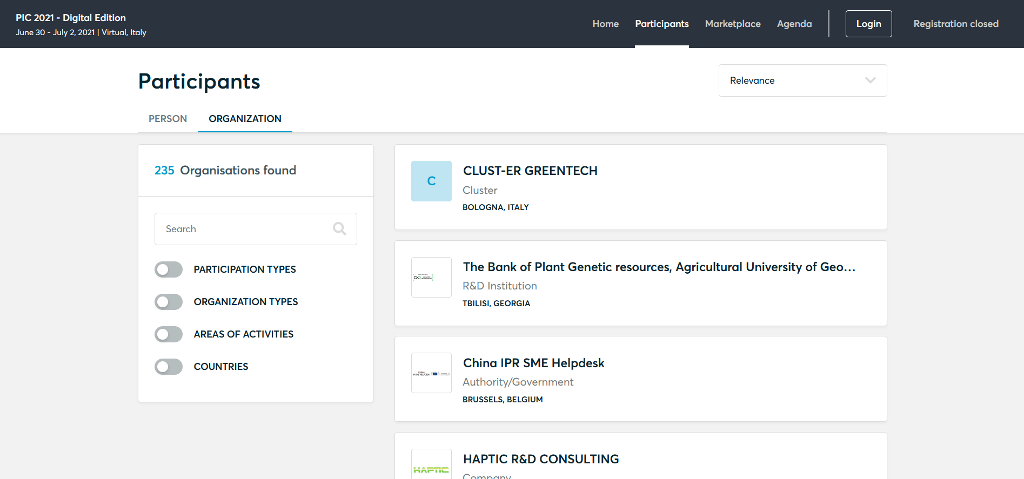Screen dimensions: 1024x479
Task: Open the Marketplace page
Action: 732,24
